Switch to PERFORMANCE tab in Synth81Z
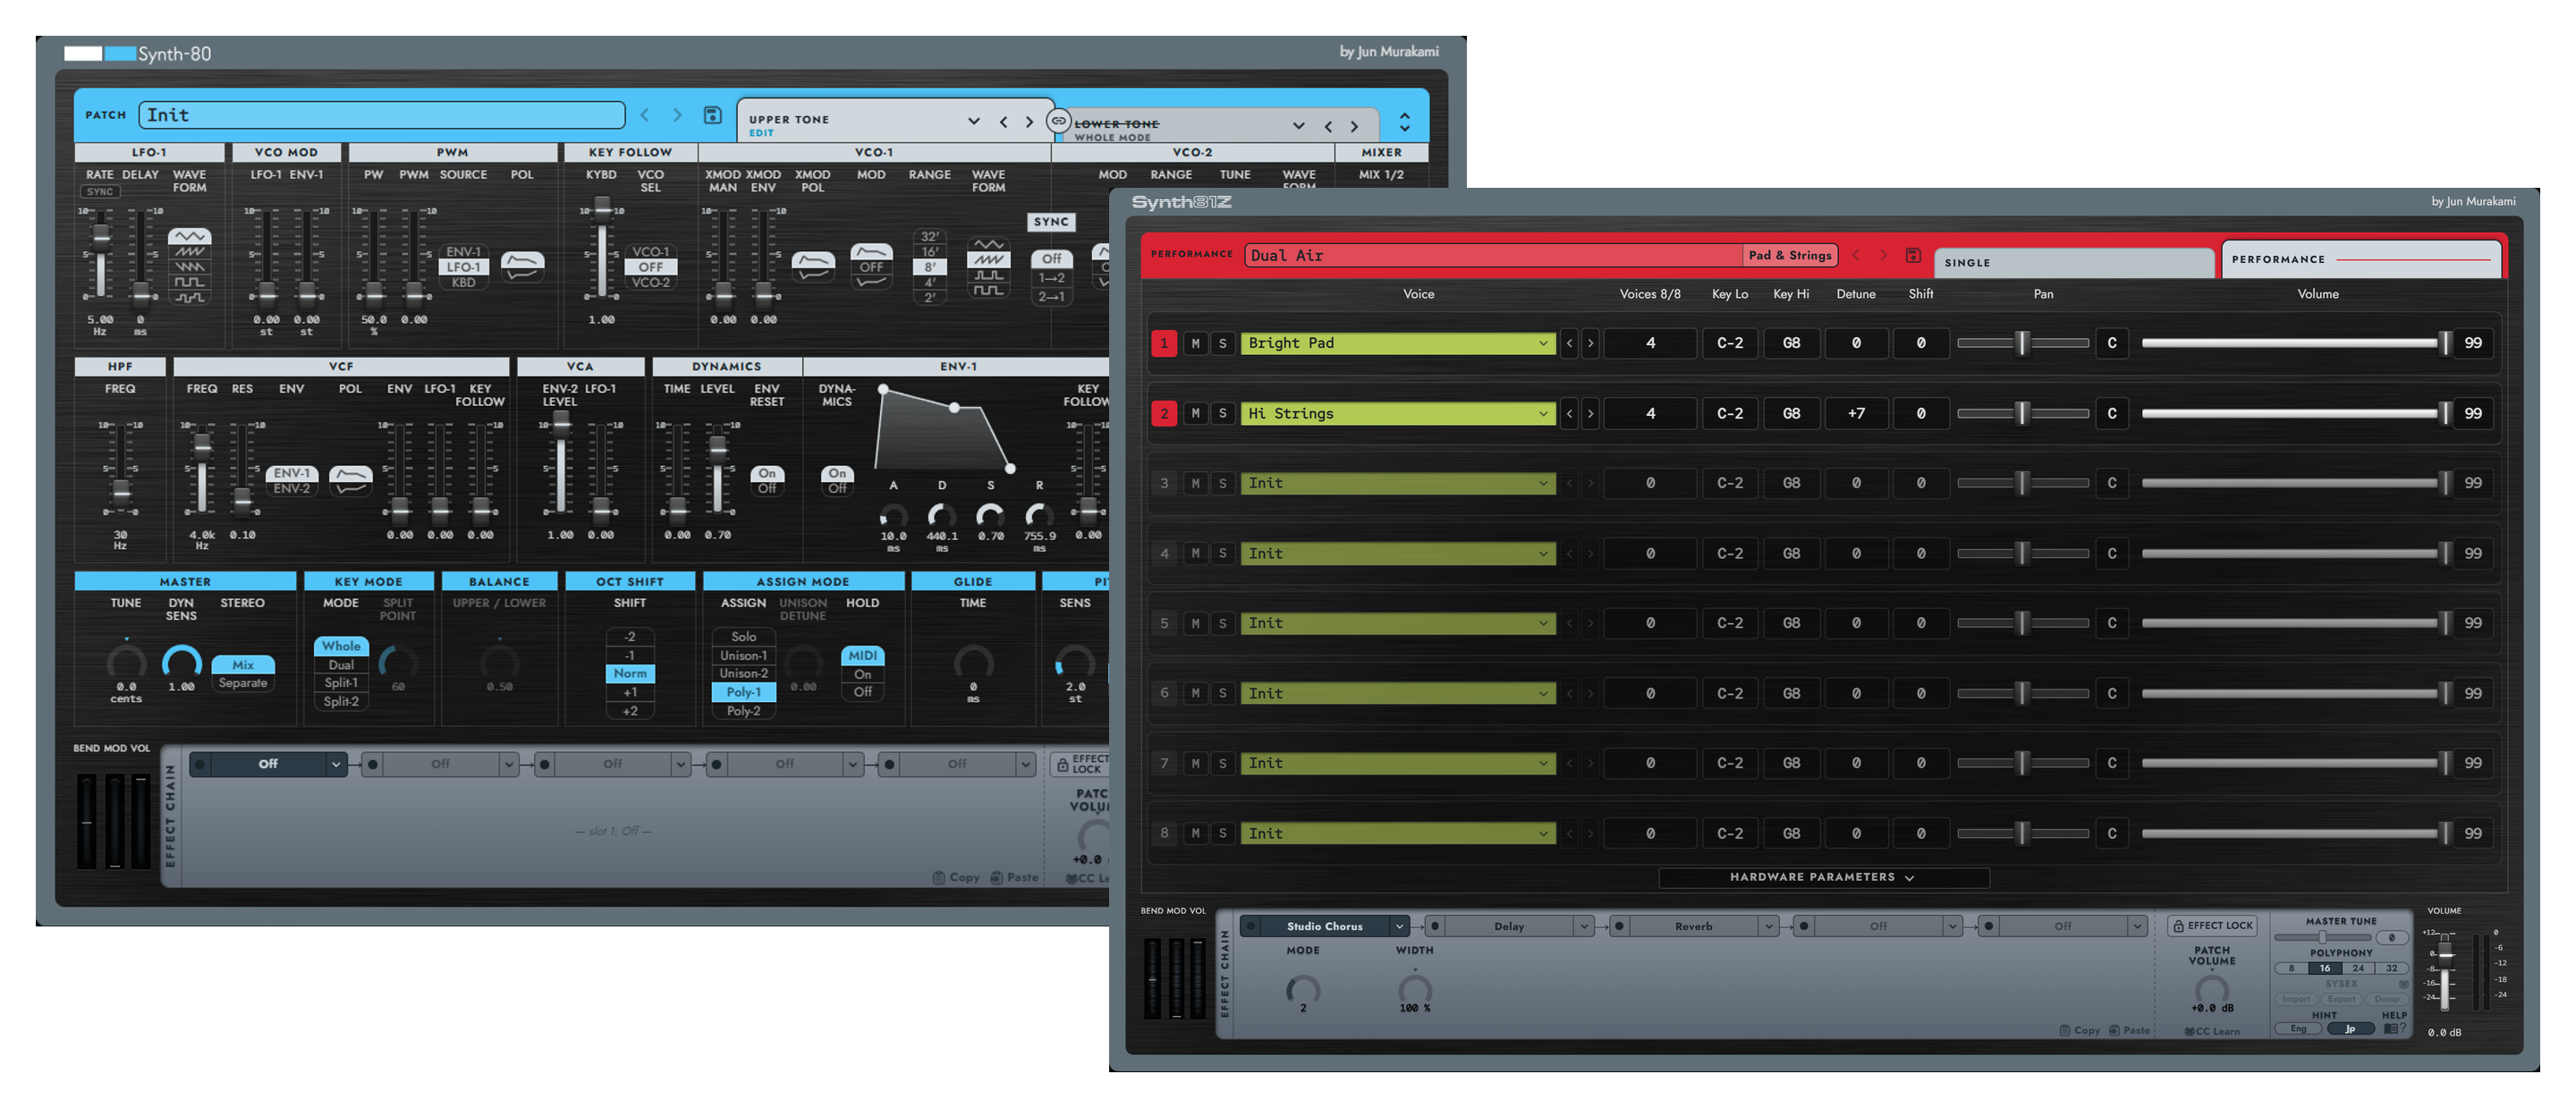 click(2360, 259)
